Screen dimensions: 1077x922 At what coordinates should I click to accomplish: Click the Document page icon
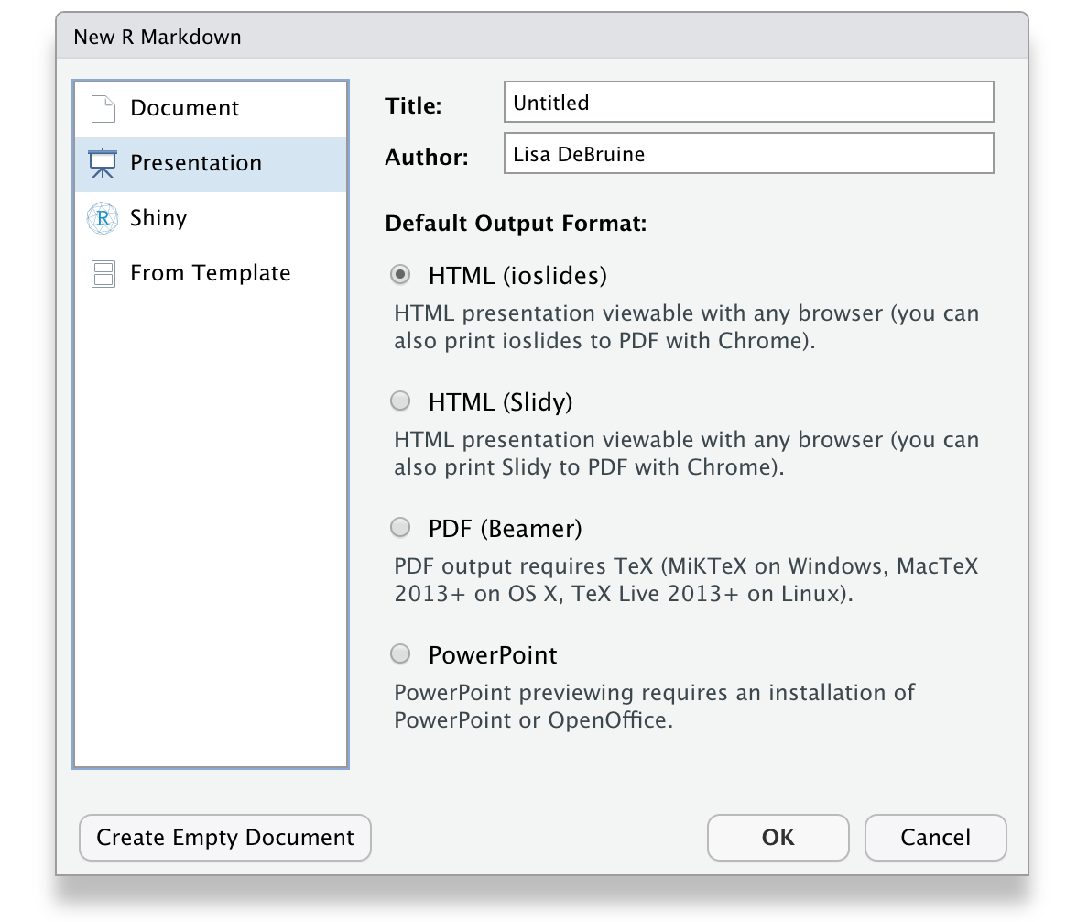(103, 109)
